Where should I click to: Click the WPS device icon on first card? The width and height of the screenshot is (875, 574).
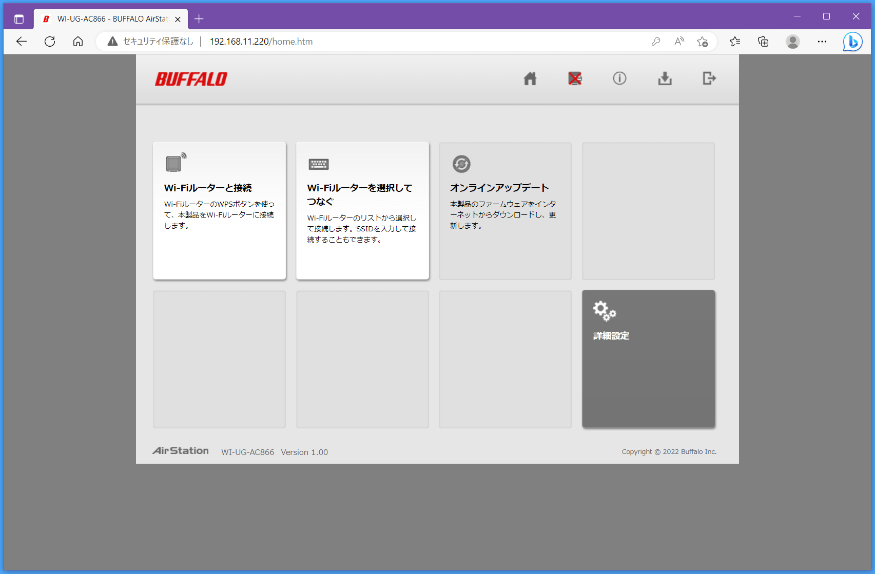click(176, 163)
